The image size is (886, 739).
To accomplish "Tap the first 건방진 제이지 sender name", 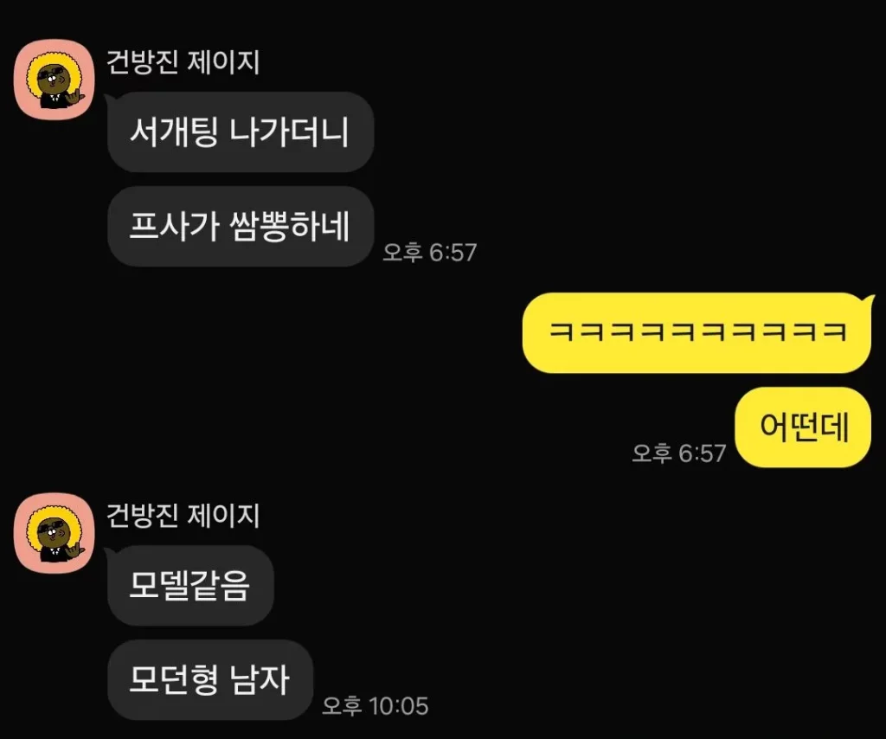I will [x=183, y=62].
